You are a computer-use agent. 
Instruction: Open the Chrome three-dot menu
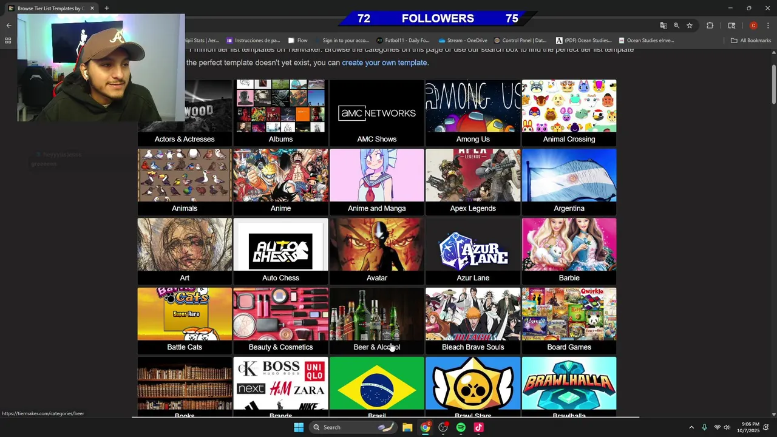point(768,25)
